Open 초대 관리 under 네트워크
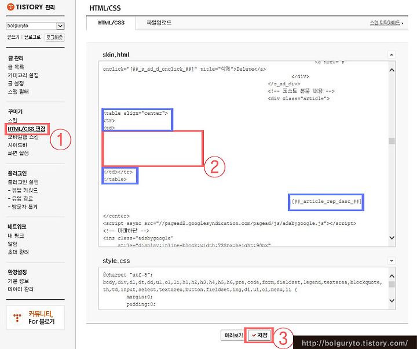Viewport: 417px width, 349px height. [18, 252]
